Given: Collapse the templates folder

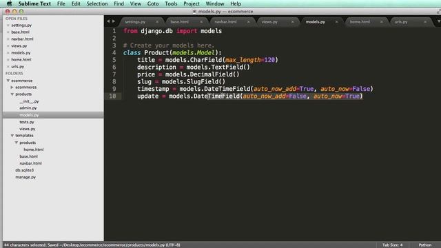Looking at the screenshot, I should tap(12, 136).
